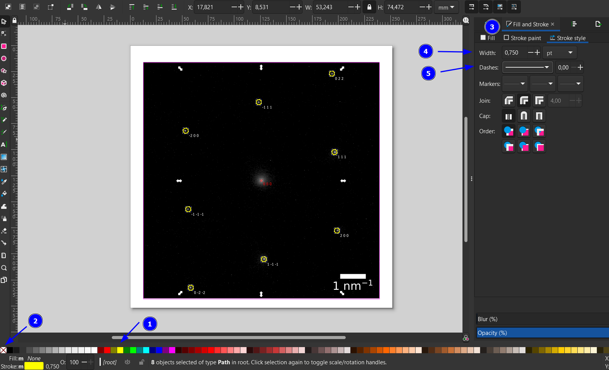Open the Dashes pattern dropdown

527,68
